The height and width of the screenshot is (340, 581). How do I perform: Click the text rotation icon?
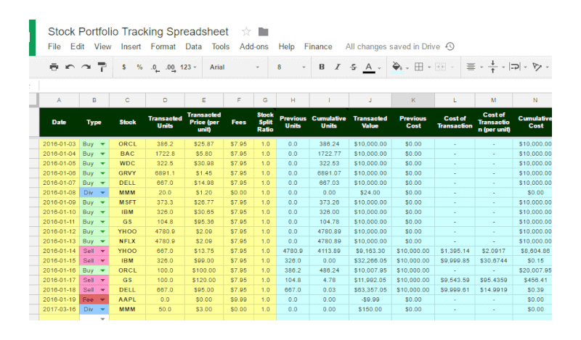click(x=537, y=67)
